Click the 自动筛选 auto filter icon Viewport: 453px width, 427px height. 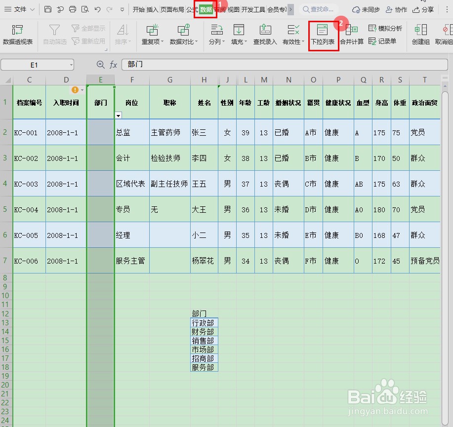pos(55,35)
